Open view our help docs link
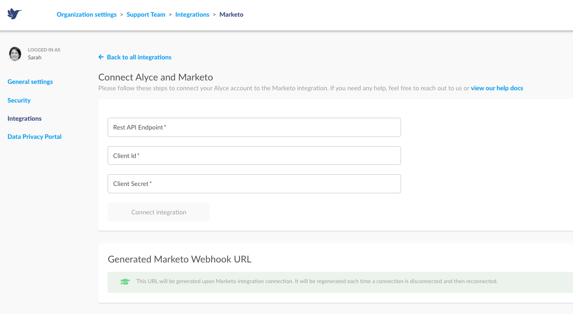Screen dimensions: 573x314 497,88
